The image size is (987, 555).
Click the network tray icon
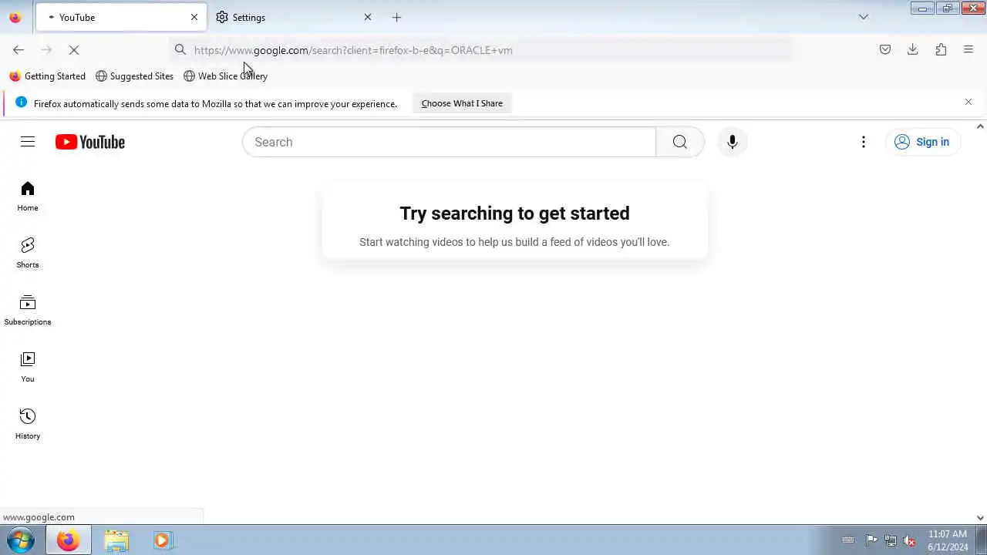(x=891, y=540)
